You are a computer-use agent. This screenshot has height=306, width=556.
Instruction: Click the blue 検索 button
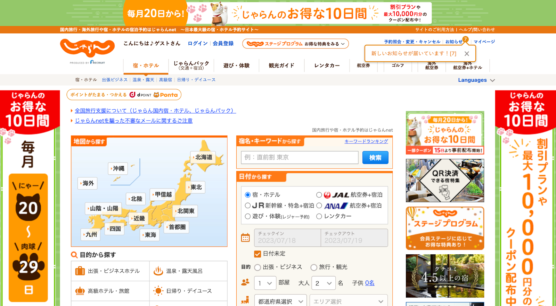tap(375, 158)
